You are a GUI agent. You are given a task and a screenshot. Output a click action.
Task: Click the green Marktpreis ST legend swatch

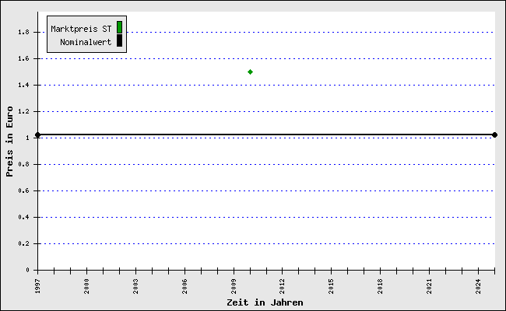(119, 28)
